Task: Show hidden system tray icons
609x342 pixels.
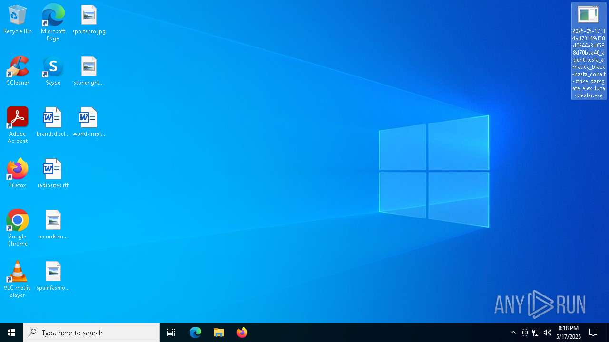Action: (513, 332)
